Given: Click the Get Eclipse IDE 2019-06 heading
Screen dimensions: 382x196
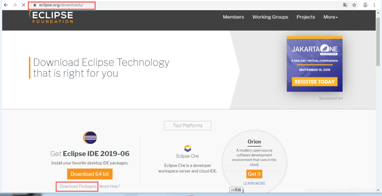Looking at the screenshot, I should click(90, 153).
